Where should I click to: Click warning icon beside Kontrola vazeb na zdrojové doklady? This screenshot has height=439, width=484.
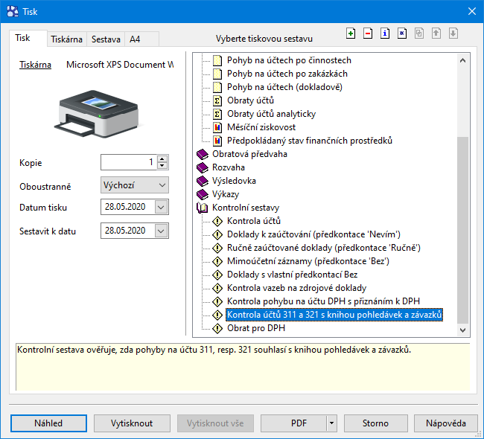[217, 289]
